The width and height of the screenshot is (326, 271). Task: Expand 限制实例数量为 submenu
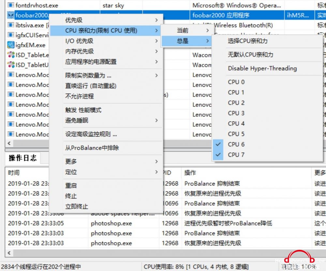point(106,75)
